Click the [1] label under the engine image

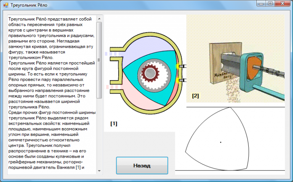[x=114, y=124]
